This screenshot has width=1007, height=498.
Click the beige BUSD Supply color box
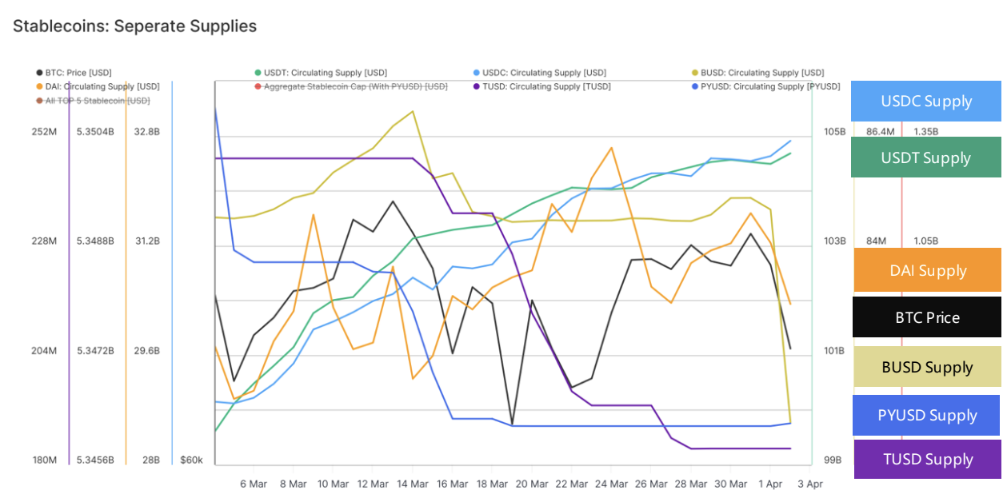927,367
